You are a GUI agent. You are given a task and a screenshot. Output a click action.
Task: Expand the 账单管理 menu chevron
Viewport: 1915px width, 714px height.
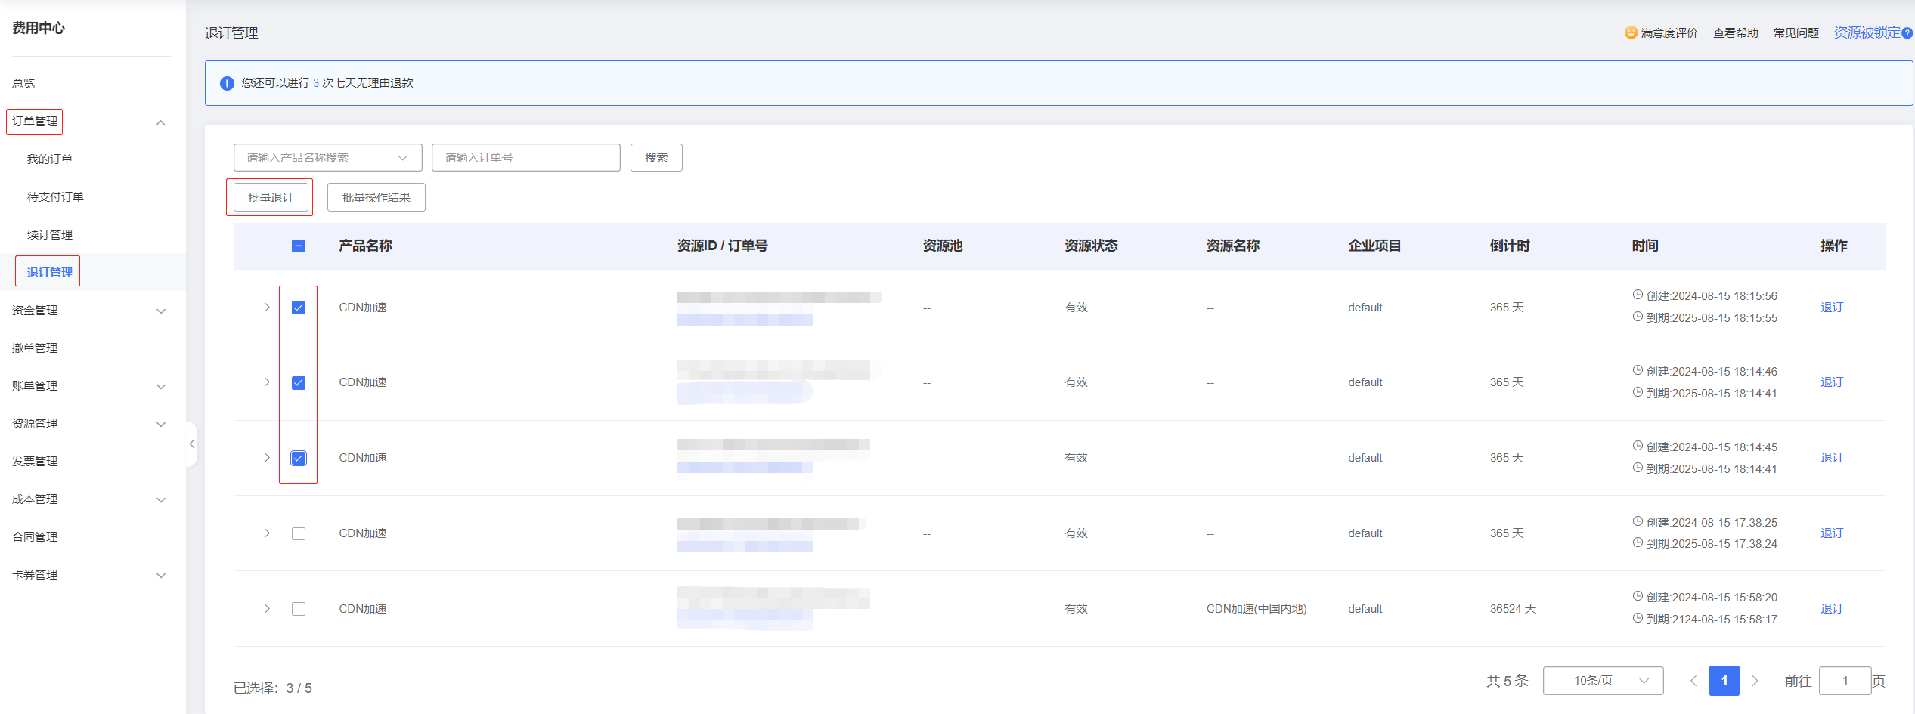click(x=160, y=386)
